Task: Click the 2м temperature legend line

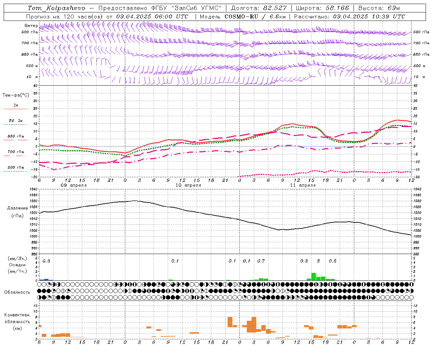Action: point(15,107)
